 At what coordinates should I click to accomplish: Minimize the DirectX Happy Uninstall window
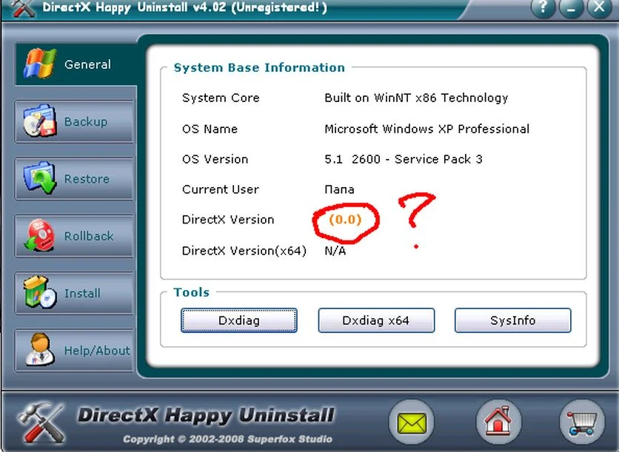[571, 7]
